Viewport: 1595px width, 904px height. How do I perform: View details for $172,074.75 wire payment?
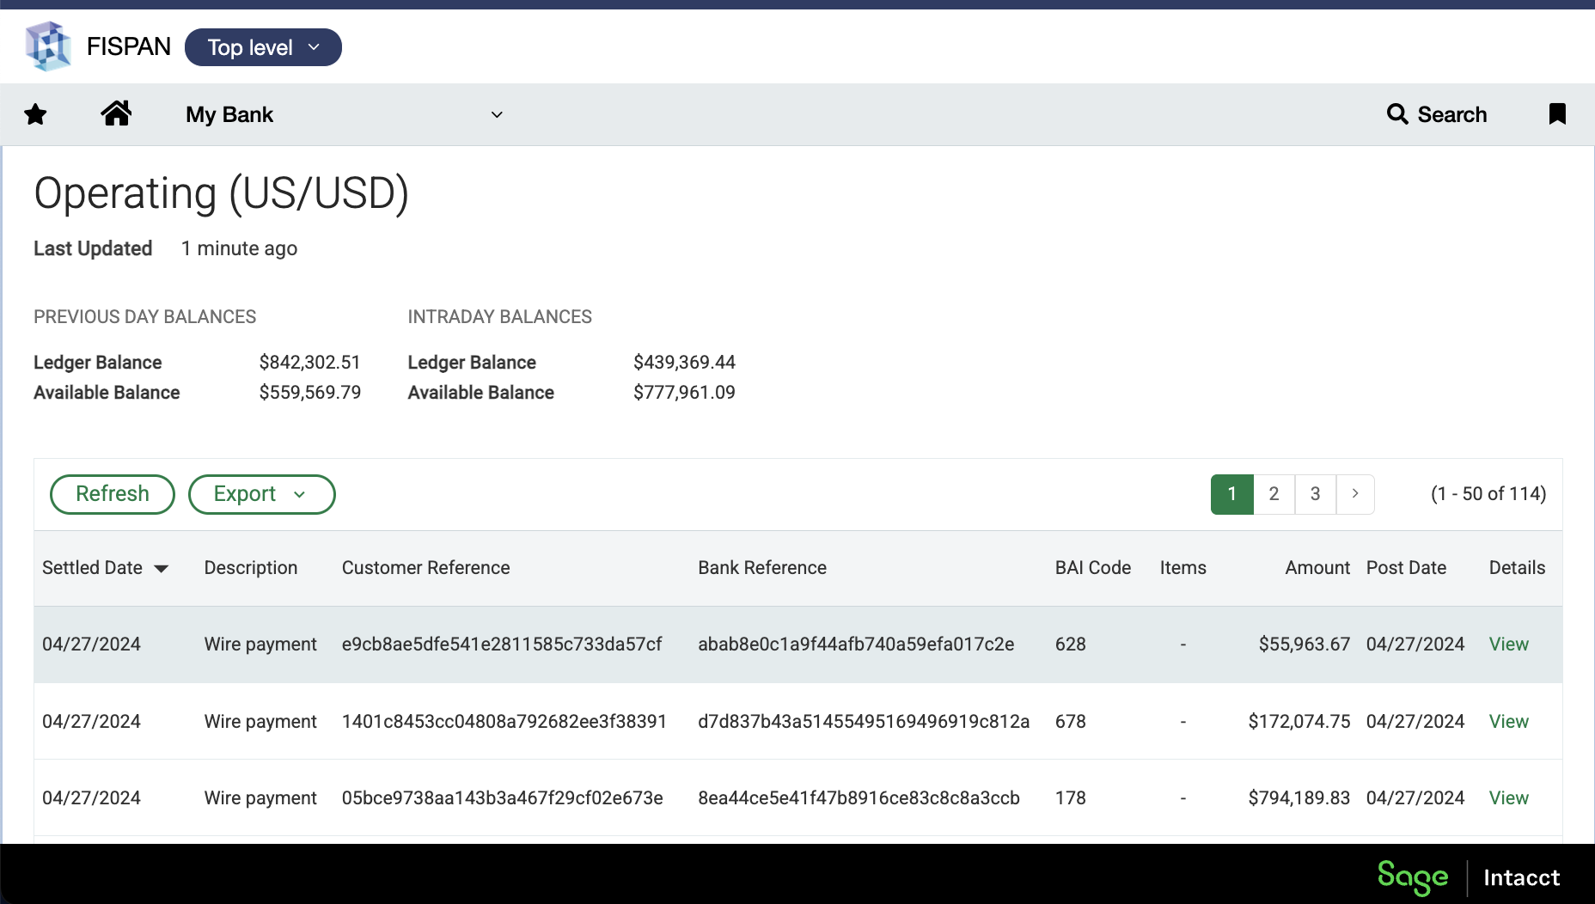click(1508, 722)
